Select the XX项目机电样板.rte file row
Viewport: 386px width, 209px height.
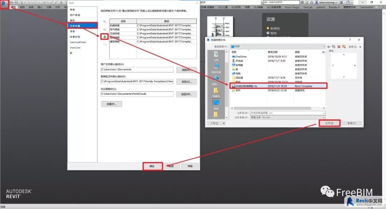pyautogui.click(x=278, y=86)
